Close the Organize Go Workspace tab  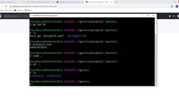(x=53, y=2)
